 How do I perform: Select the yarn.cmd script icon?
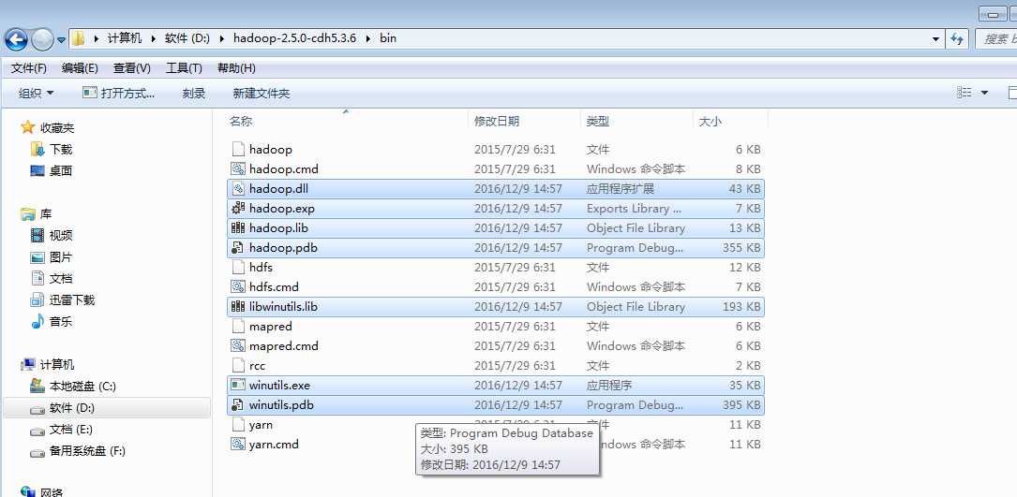(238, 445)
